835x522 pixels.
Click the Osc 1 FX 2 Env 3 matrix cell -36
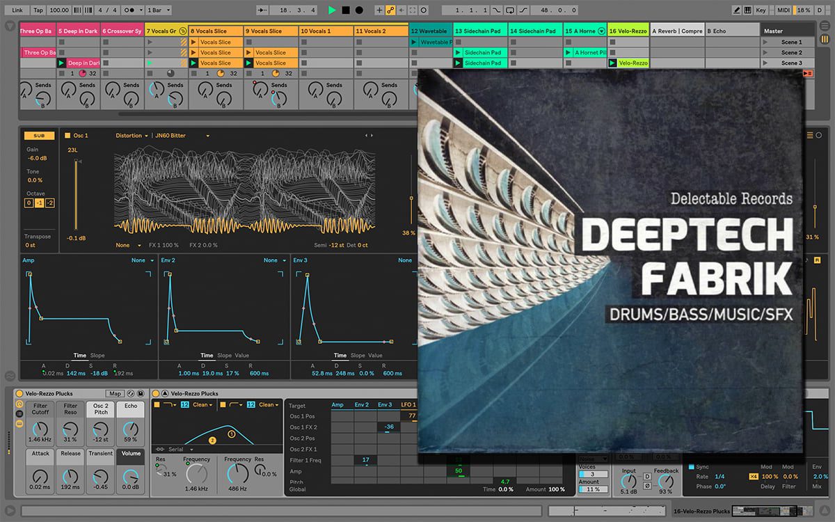point(388,427)
